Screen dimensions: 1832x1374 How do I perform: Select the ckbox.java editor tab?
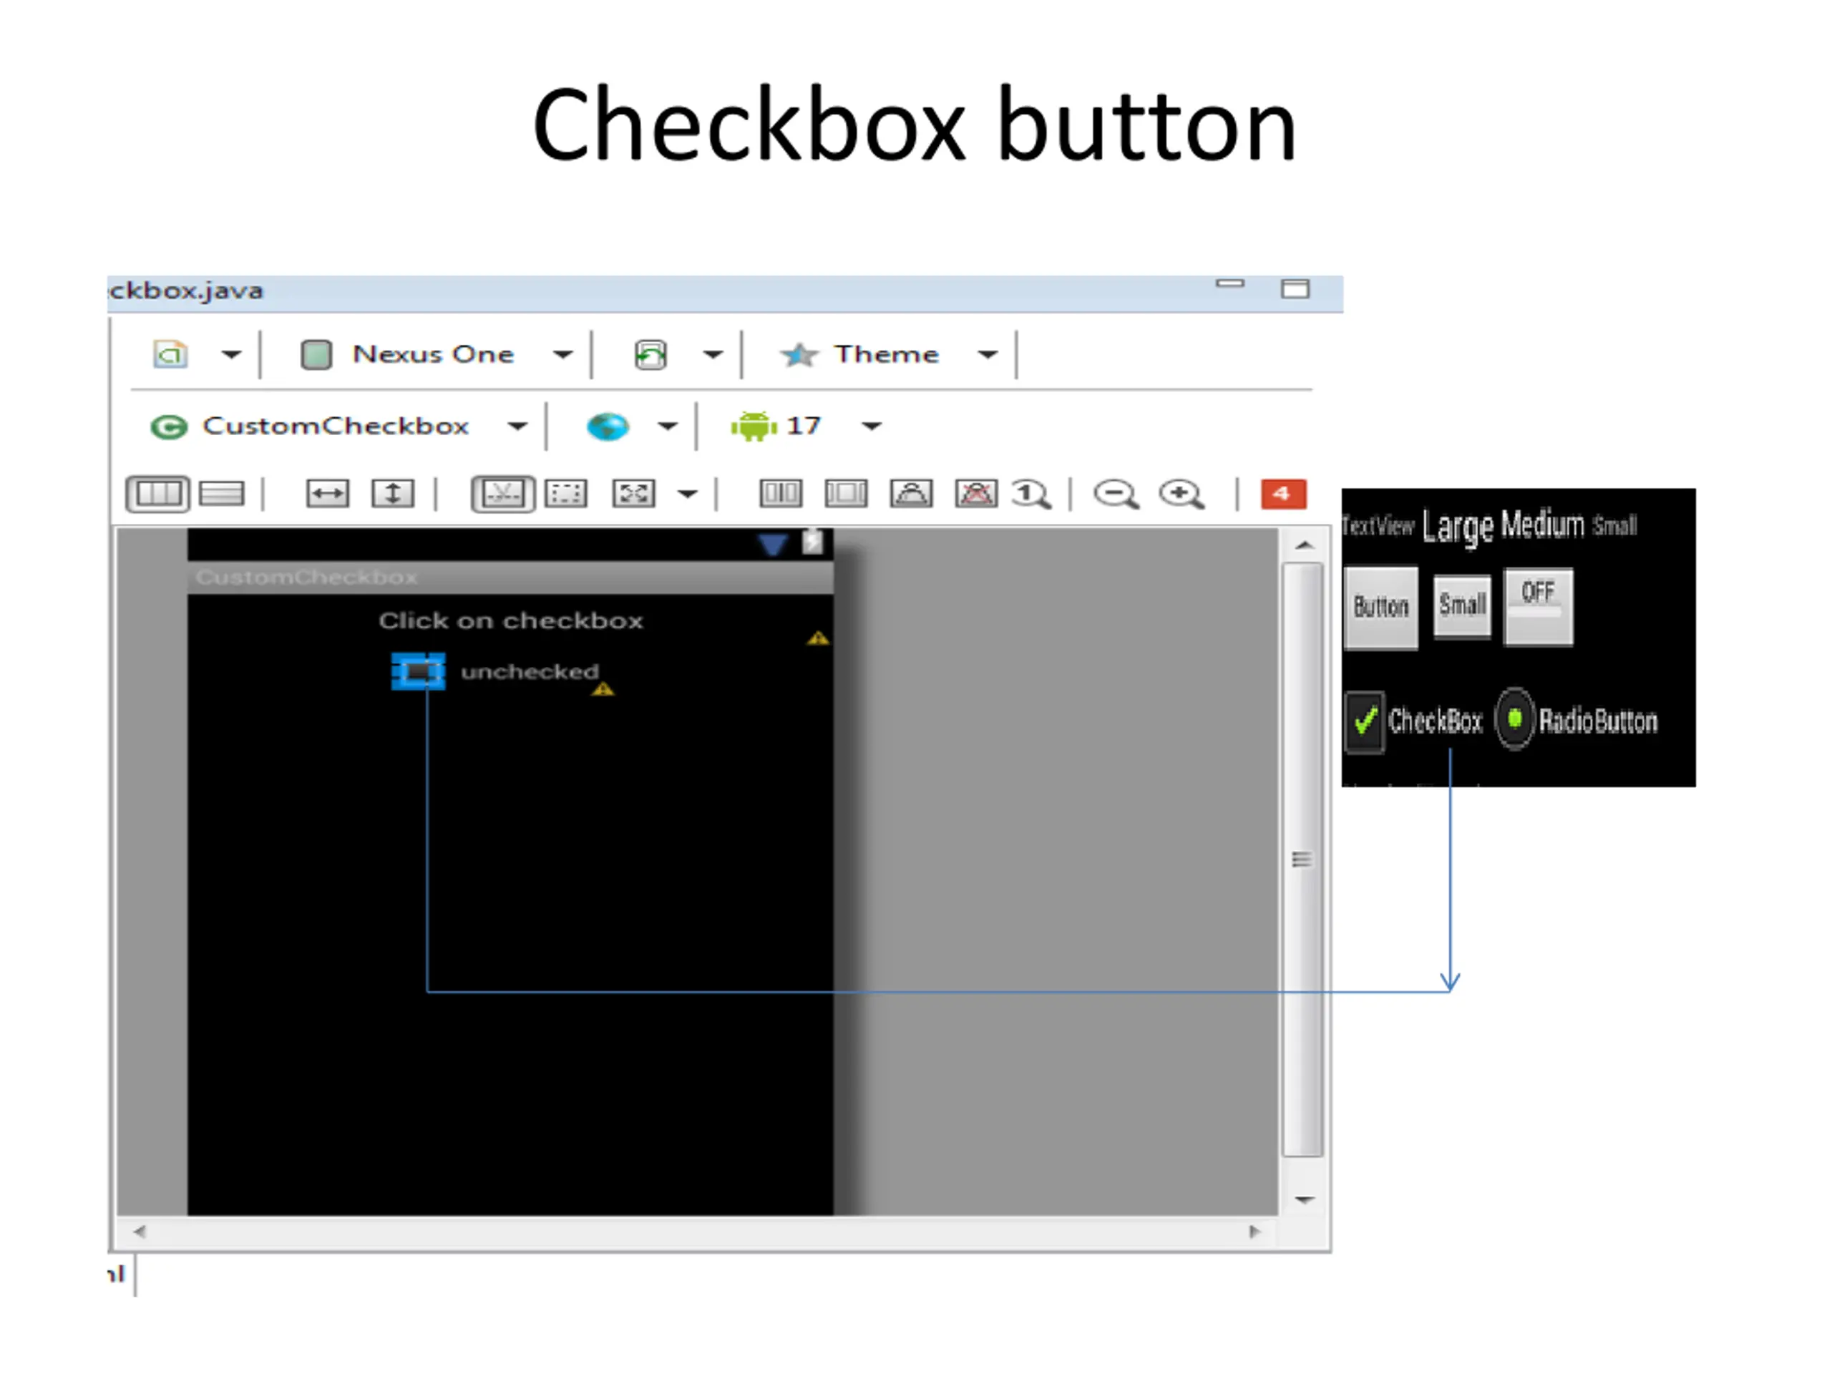pos(186,291)
